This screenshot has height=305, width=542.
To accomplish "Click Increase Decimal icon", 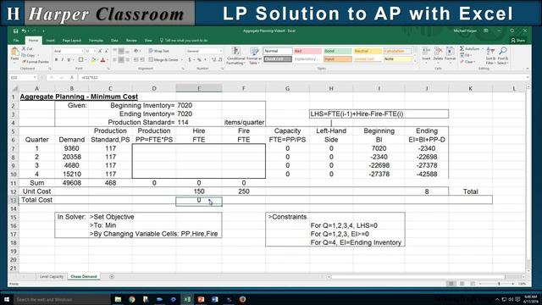I will (x=213, y=60).
